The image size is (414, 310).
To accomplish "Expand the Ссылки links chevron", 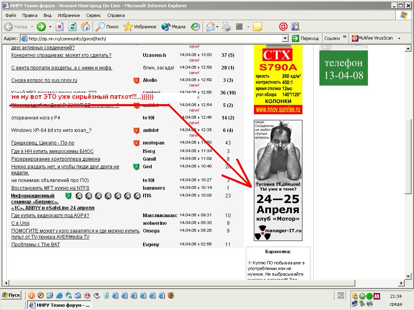I will [345, 37].
